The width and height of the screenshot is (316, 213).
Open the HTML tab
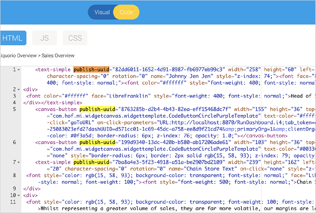13,38
